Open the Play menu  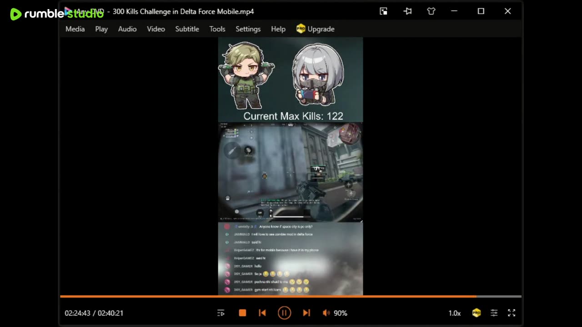(101, 29)
